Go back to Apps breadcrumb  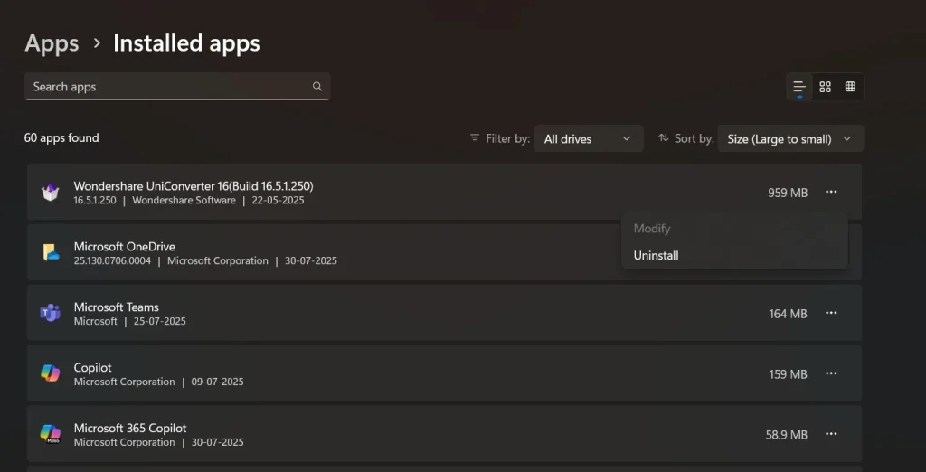click(52, 43)
